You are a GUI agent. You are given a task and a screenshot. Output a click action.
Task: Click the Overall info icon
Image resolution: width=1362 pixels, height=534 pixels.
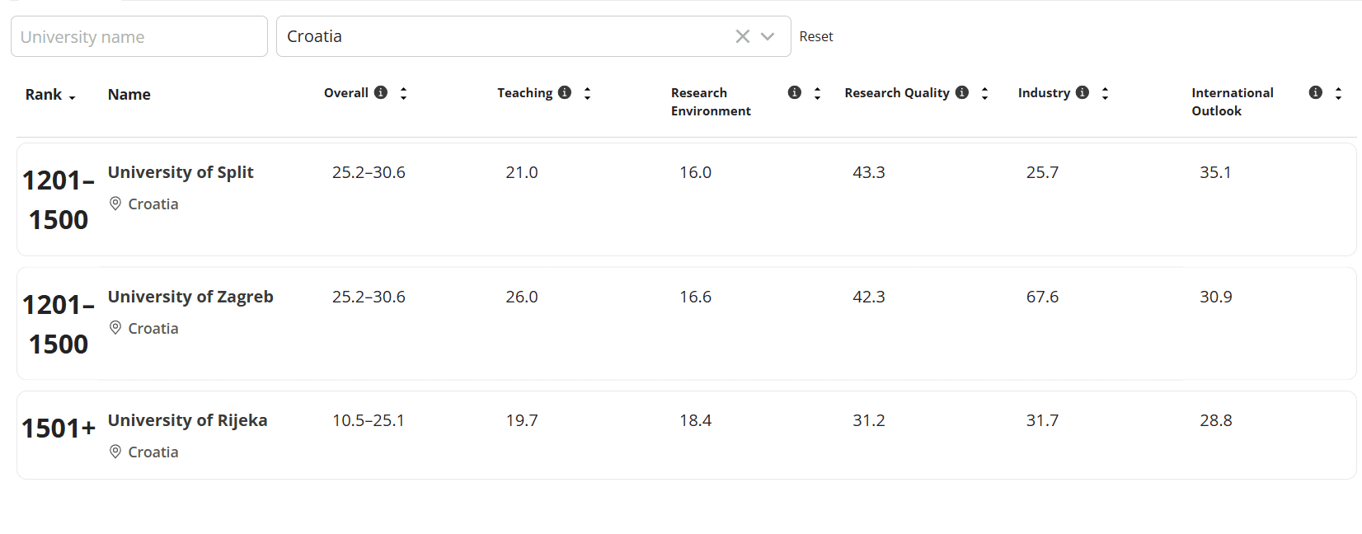point(380,92)
